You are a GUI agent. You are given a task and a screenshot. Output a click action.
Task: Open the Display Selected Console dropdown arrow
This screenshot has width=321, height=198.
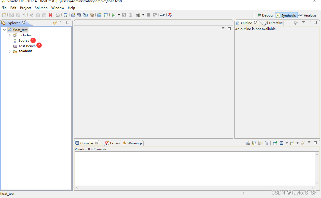coord(287,143)
